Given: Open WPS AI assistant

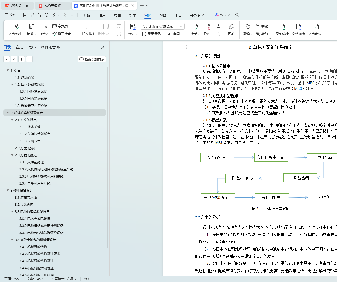Looking at the screenshot, I should click(223, 15).
